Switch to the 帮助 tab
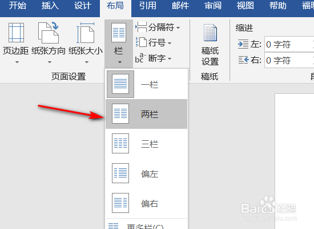Image resolution: width=314 pixels, height=229 pixels. (278, 6)
